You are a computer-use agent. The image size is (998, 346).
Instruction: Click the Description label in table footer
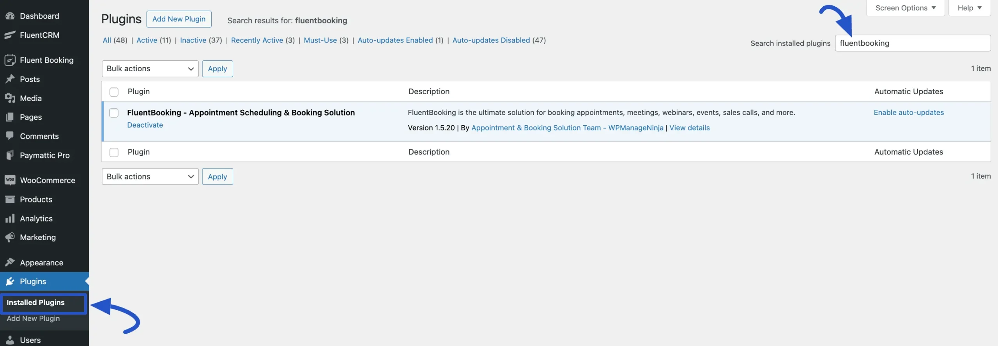pyautogui.click(x=429, y=152)
